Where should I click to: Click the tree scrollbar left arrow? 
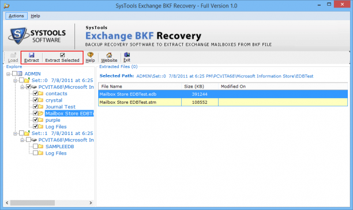7,203
